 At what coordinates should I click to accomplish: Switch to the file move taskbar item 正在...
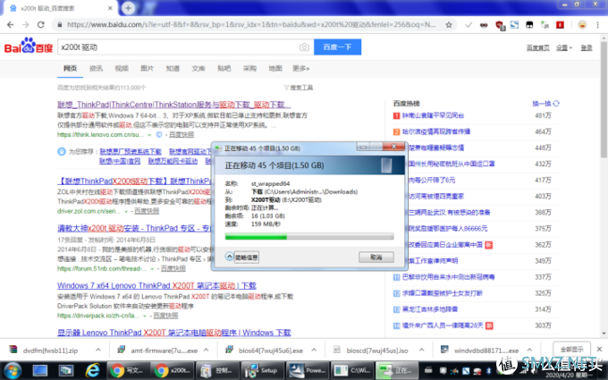tap(396, 371)
